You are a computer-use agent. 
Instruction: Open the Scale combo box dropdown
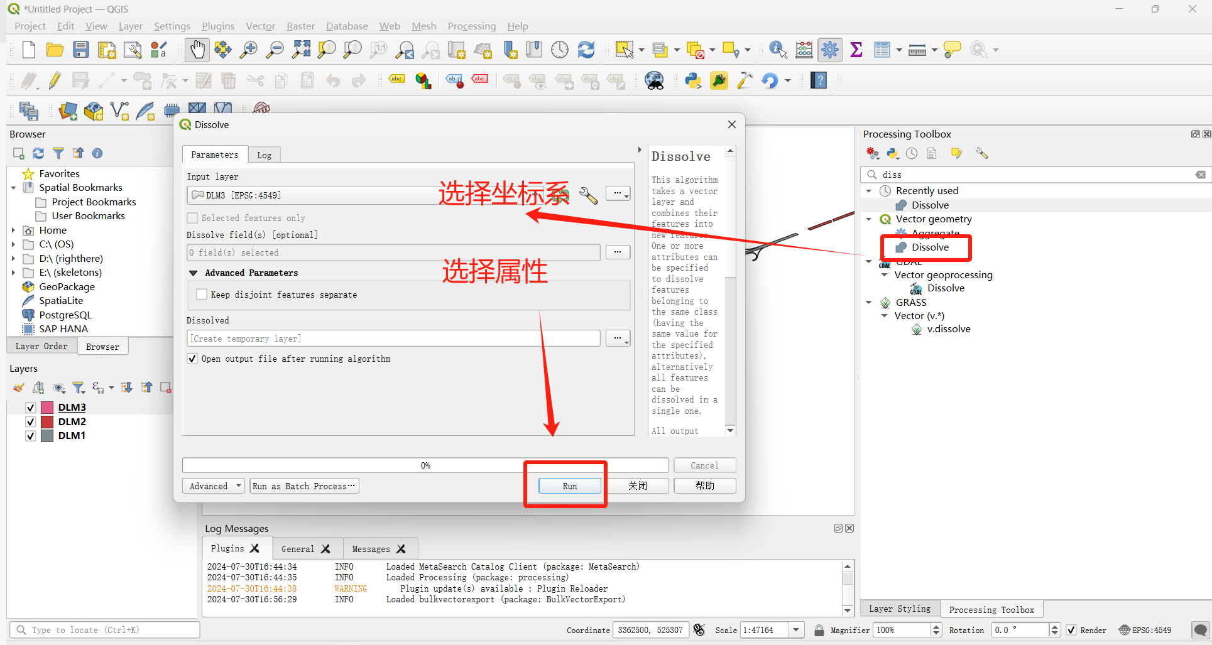click(x=796, y=630)
